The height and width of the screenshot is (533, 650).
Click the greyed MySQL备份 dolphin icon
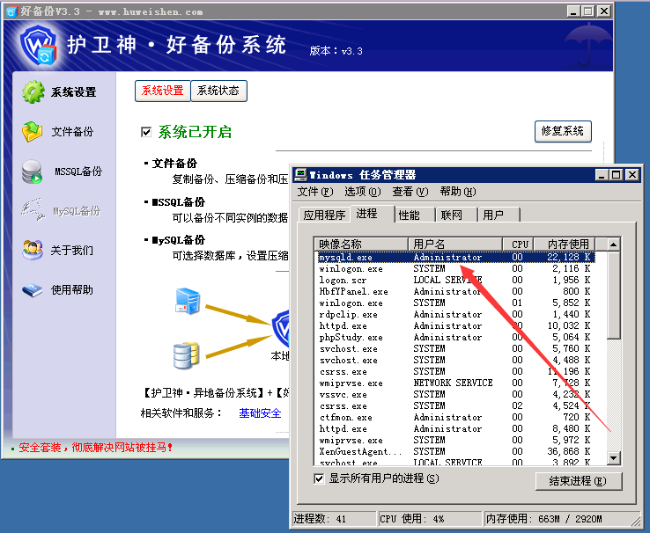point(33,209)
